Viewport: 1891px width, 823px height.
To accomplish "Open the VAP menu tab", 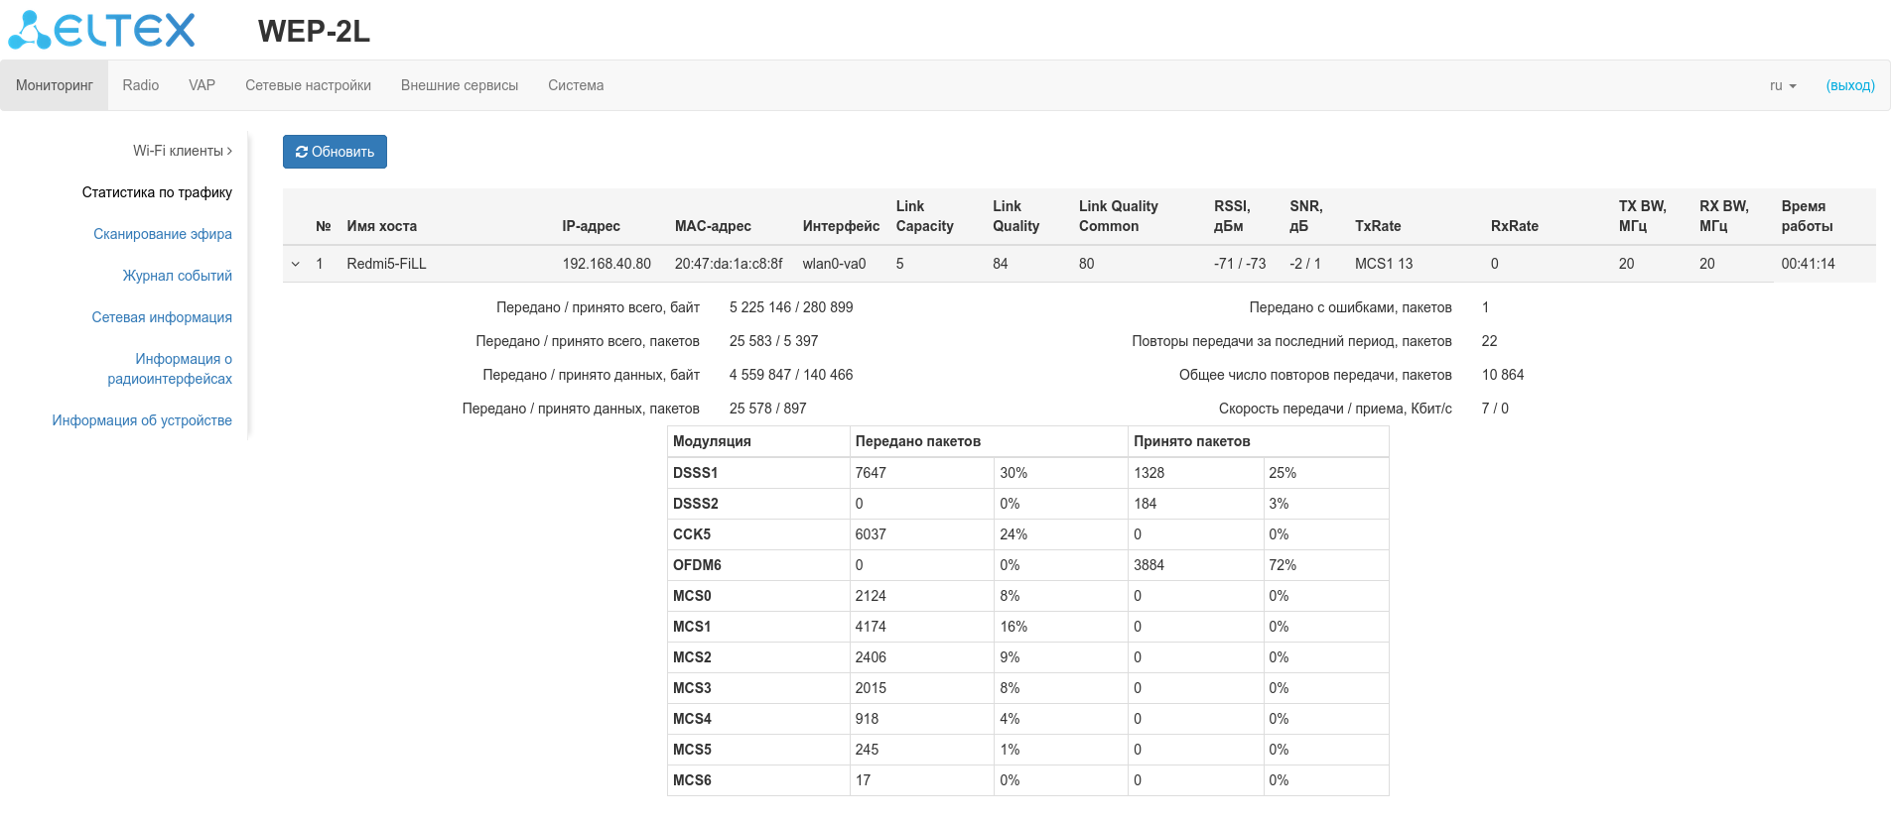I will (202, 85).
